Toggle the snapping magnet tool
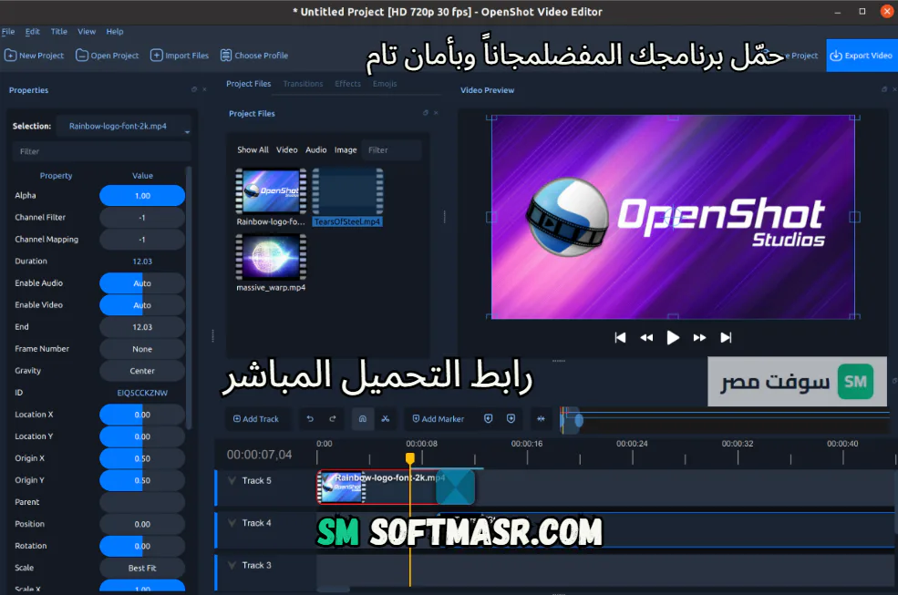Viewport: 898px width, 595px height. (x=363, y=419)
